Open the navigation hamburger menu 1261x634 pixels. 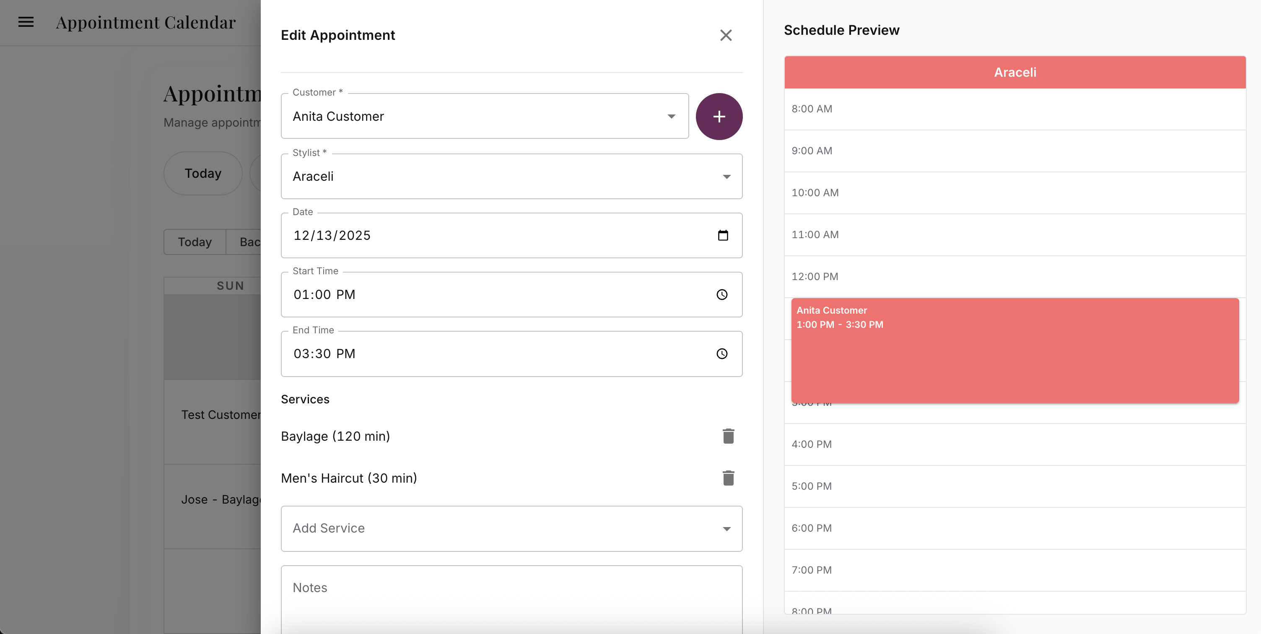pos(26,22)
